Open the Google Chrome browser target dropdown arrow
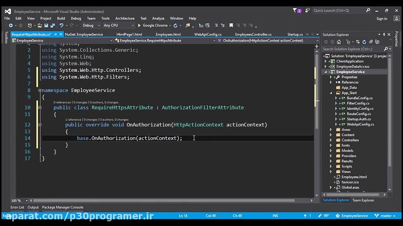Image resolution: width=403 pixels, height=226 pixels. tap(170, 25)
